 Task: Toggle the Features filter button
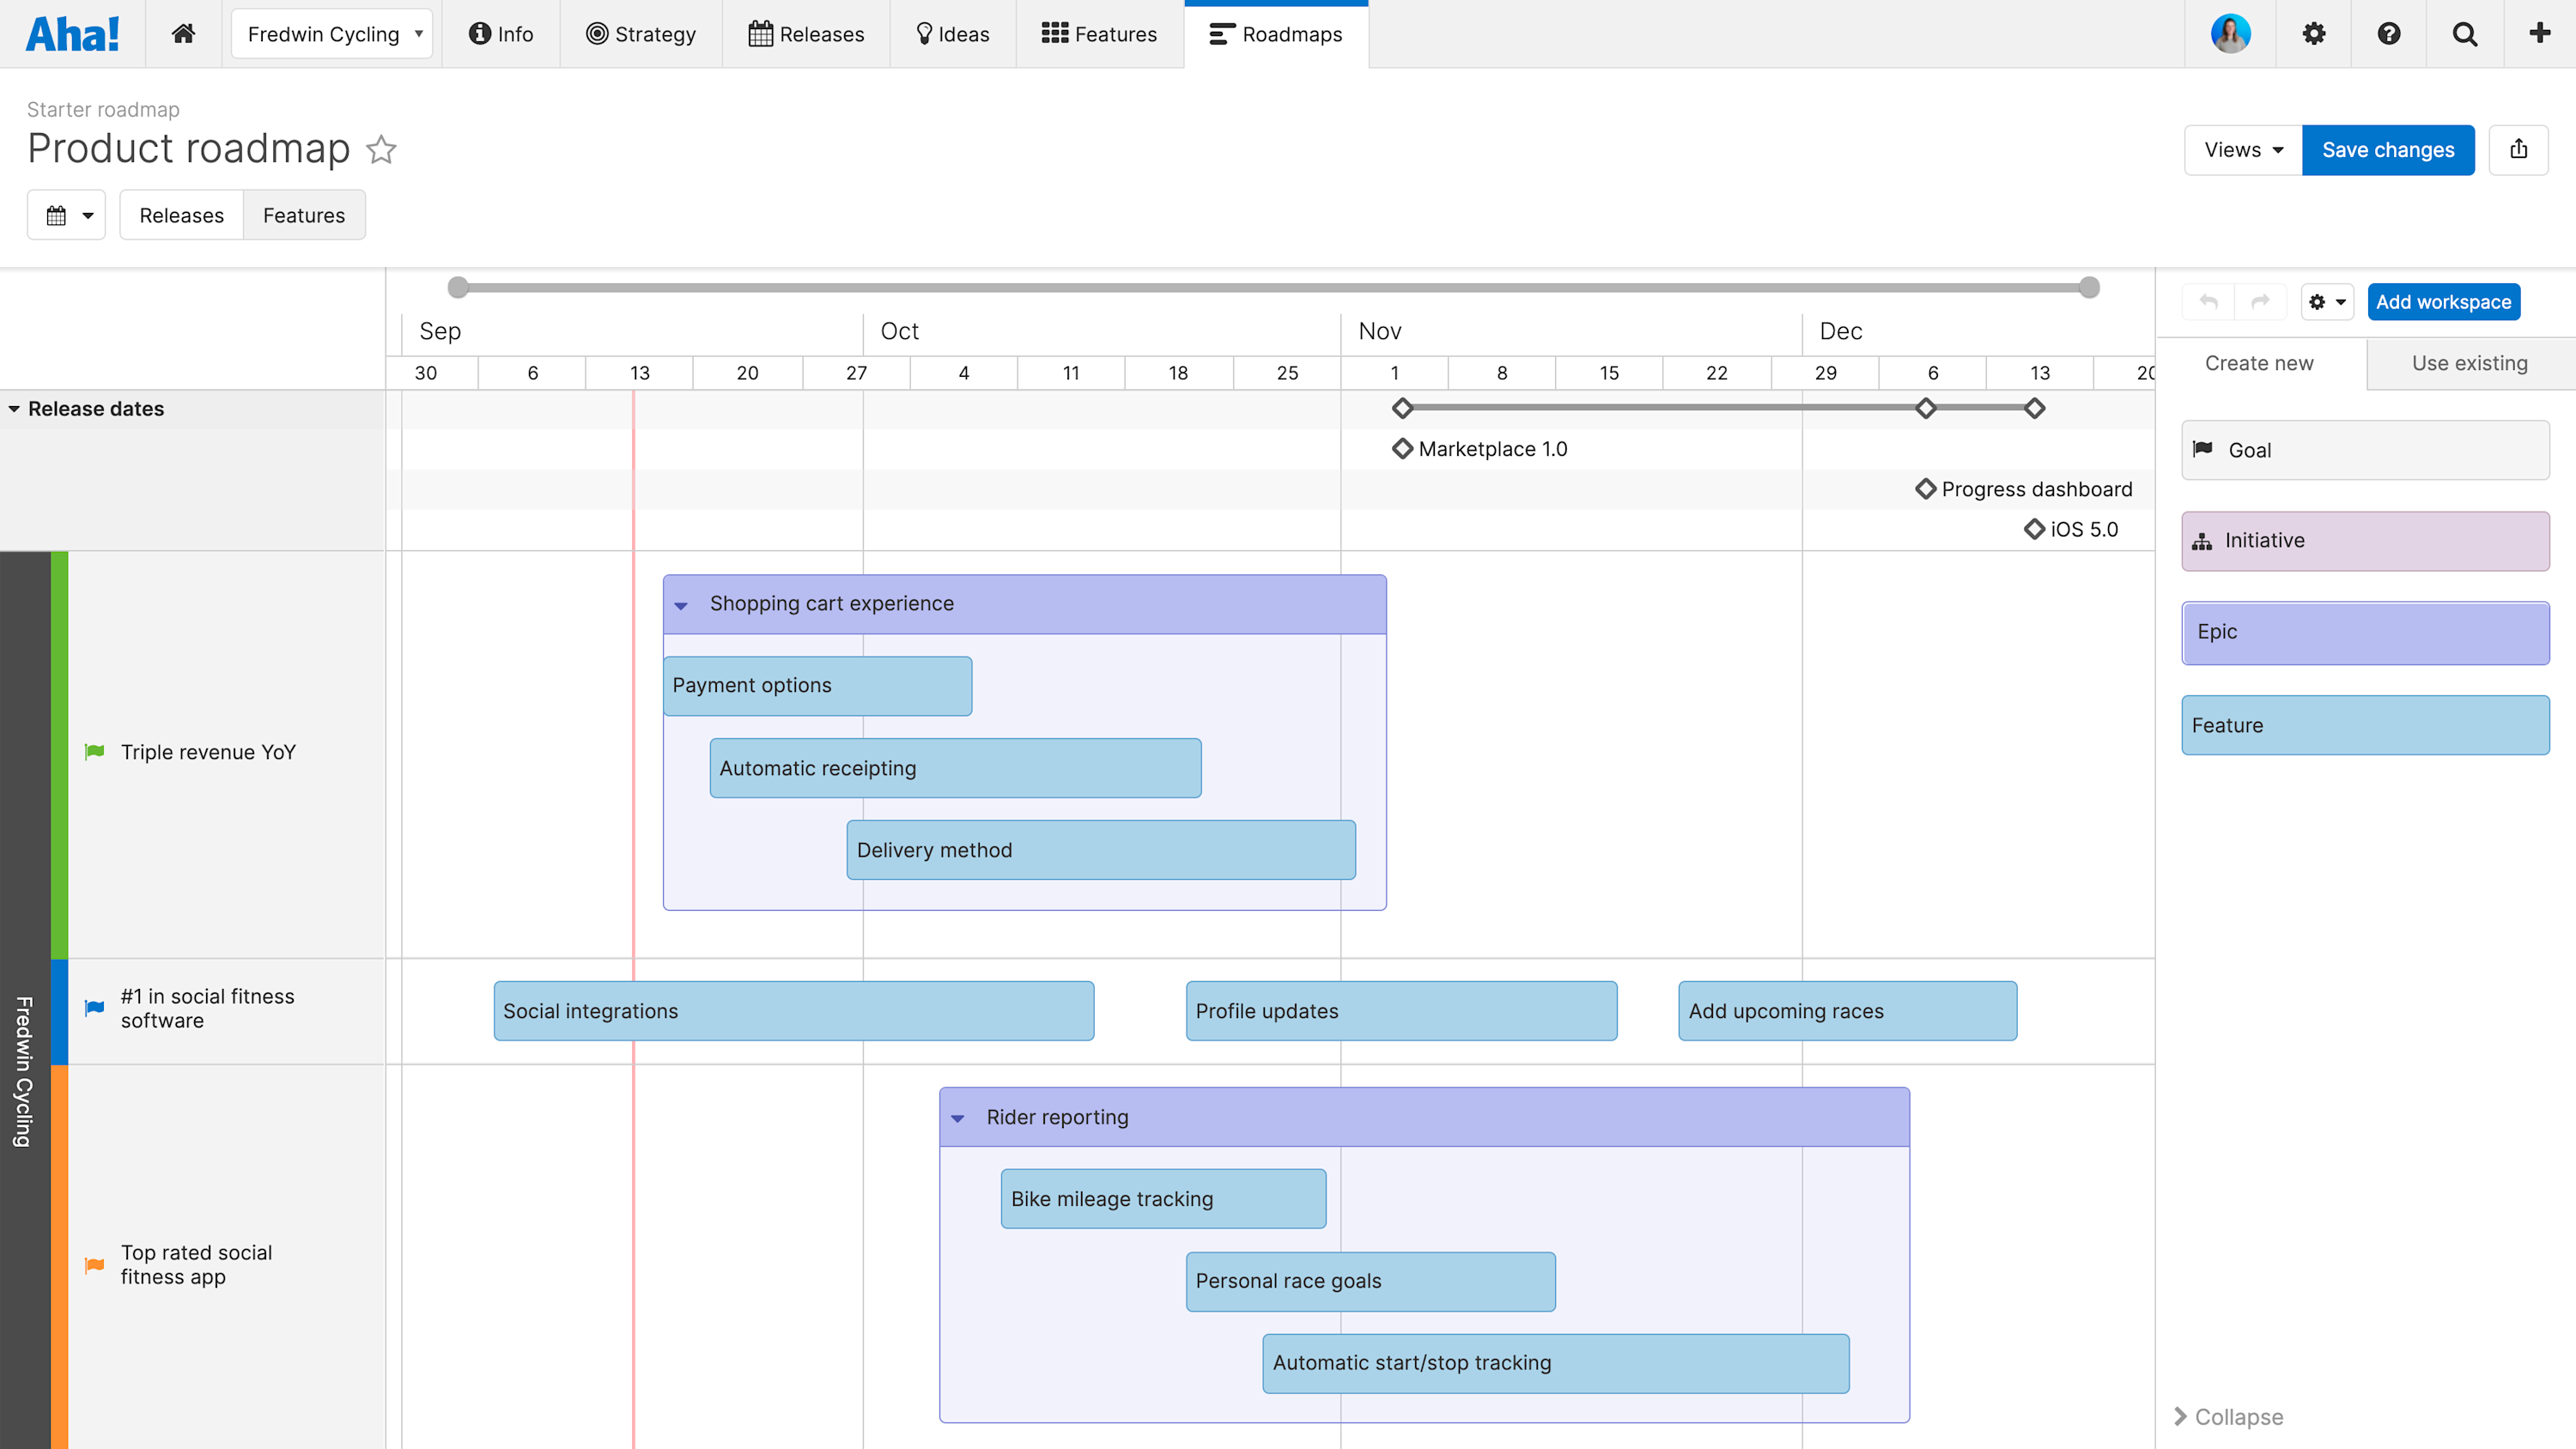click(303, 215)
